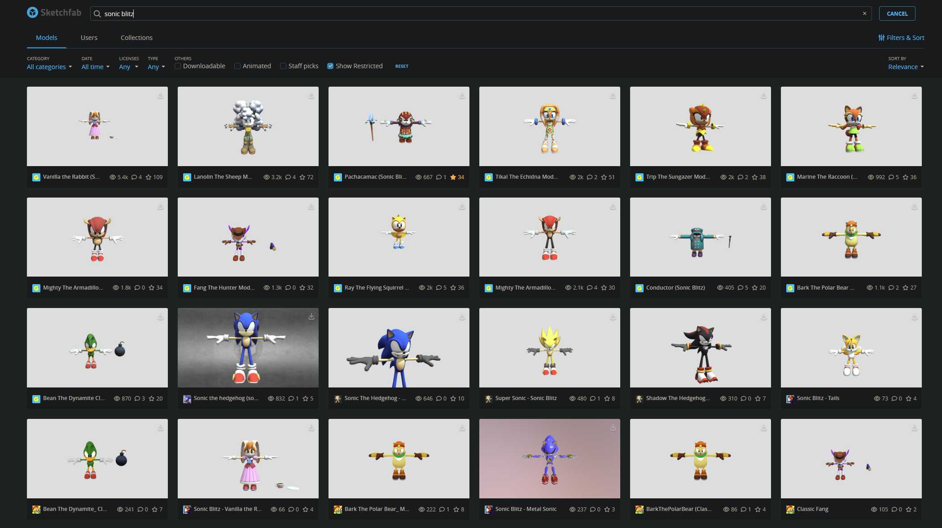Viewport: 942px width, 528px height.
Task: Click download icon on Marine The Raccoon card
Action: click(x=914, y=96)
